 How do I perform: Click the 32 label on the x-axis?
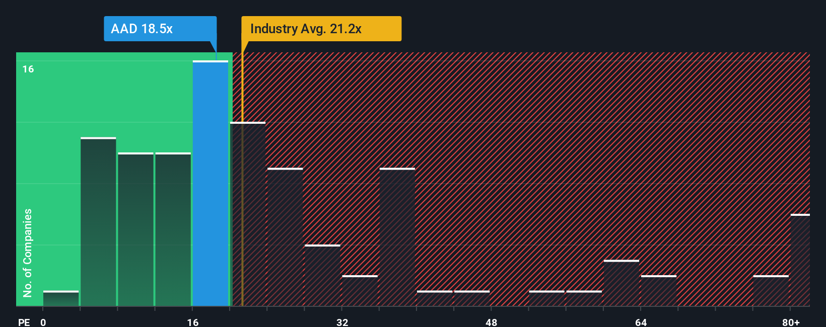coord(342,322)
